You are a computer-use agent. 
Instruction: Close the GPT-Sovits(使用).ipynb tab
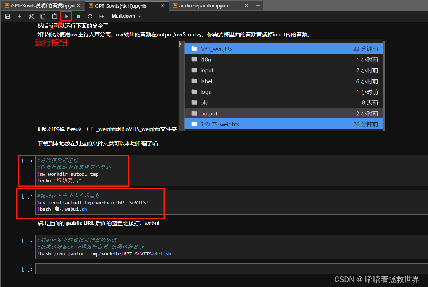[163, 6]
